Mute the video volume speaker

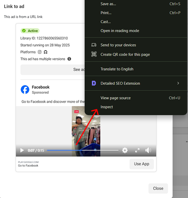[x=148, y=150]
